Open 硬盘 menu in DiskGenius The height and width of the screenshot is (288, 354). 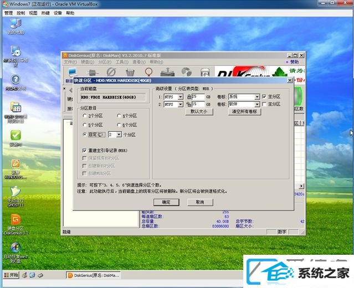(x=88, y=62)
